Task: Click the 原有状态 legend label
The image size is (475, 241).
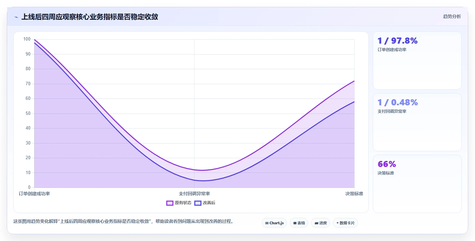Action: pyautogui.click(x=183, y=203)
